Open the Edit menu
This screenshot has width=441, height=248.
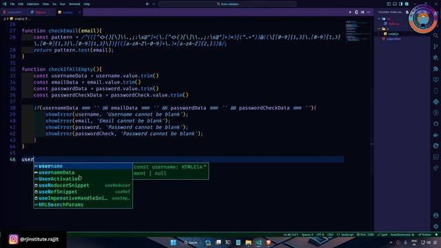(x=21, y=4)
